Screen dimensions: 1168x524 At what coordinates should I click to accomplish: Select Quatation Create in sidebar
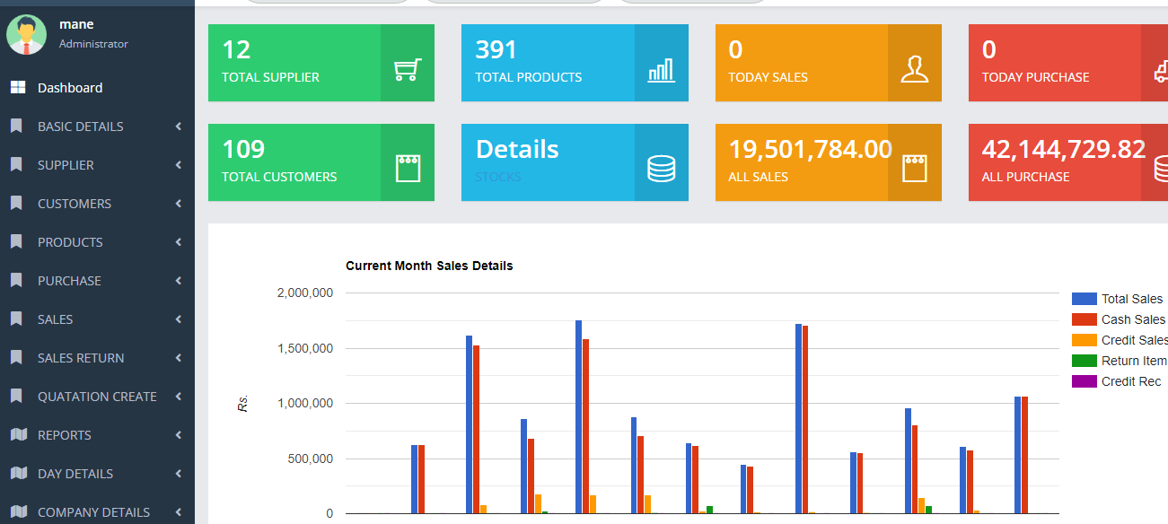point(97,397)
